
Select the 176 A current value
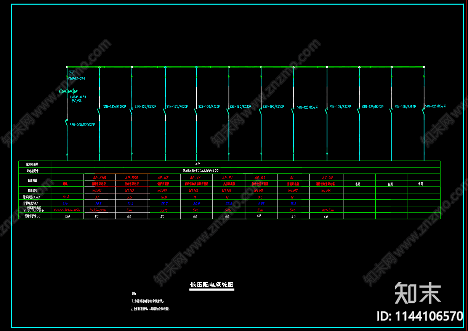65,204
